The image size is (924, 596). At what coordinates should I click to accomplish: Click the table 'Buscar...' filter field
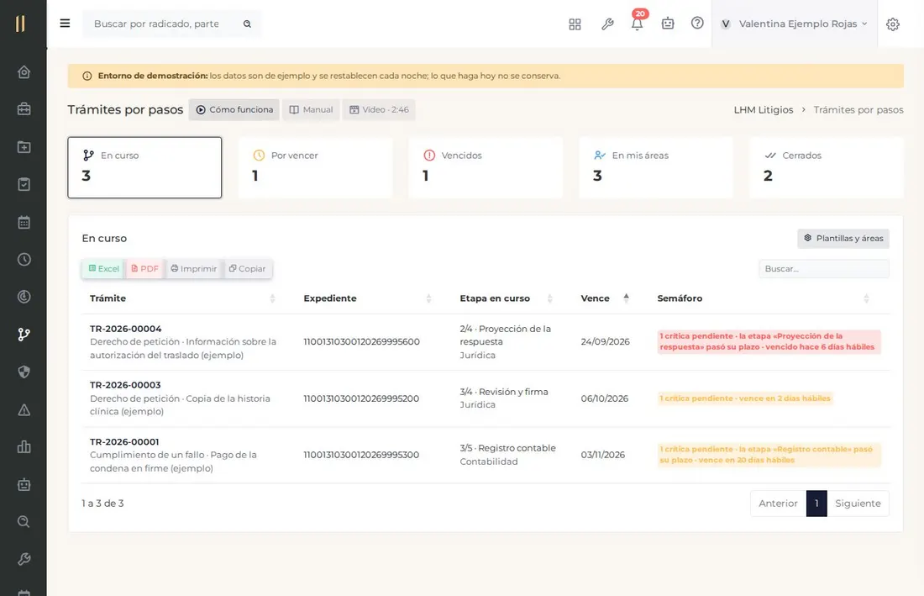824,269
